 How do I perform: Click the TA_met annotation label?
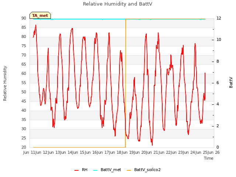click(x=40, y=15)
